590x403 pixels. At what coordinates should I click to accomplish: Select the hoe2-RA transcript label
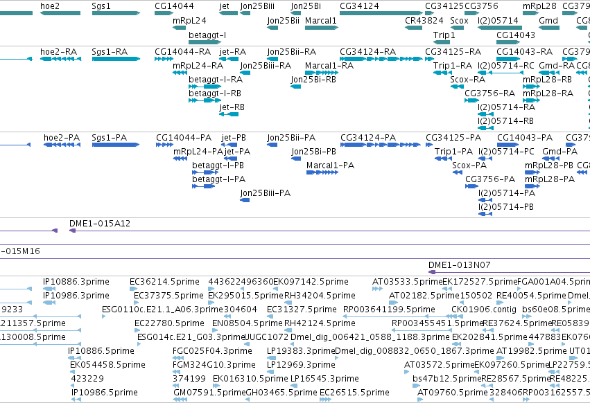58,51
